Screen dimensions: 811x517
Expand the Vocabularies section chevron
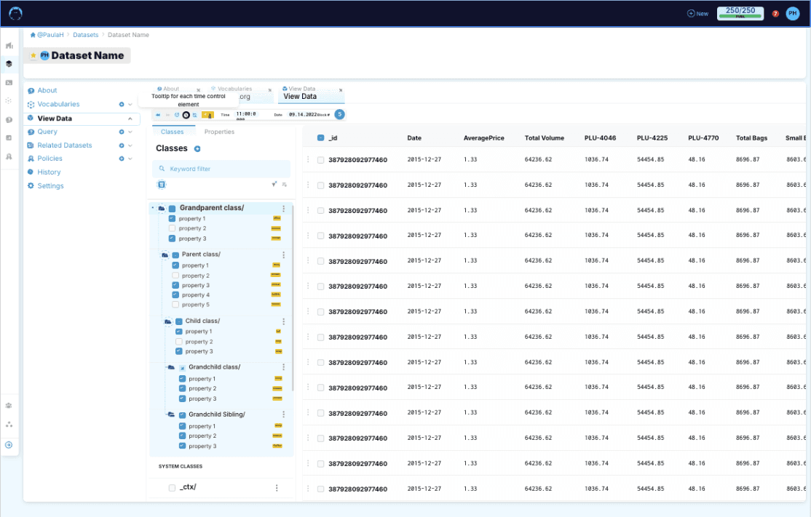[130, 104]
